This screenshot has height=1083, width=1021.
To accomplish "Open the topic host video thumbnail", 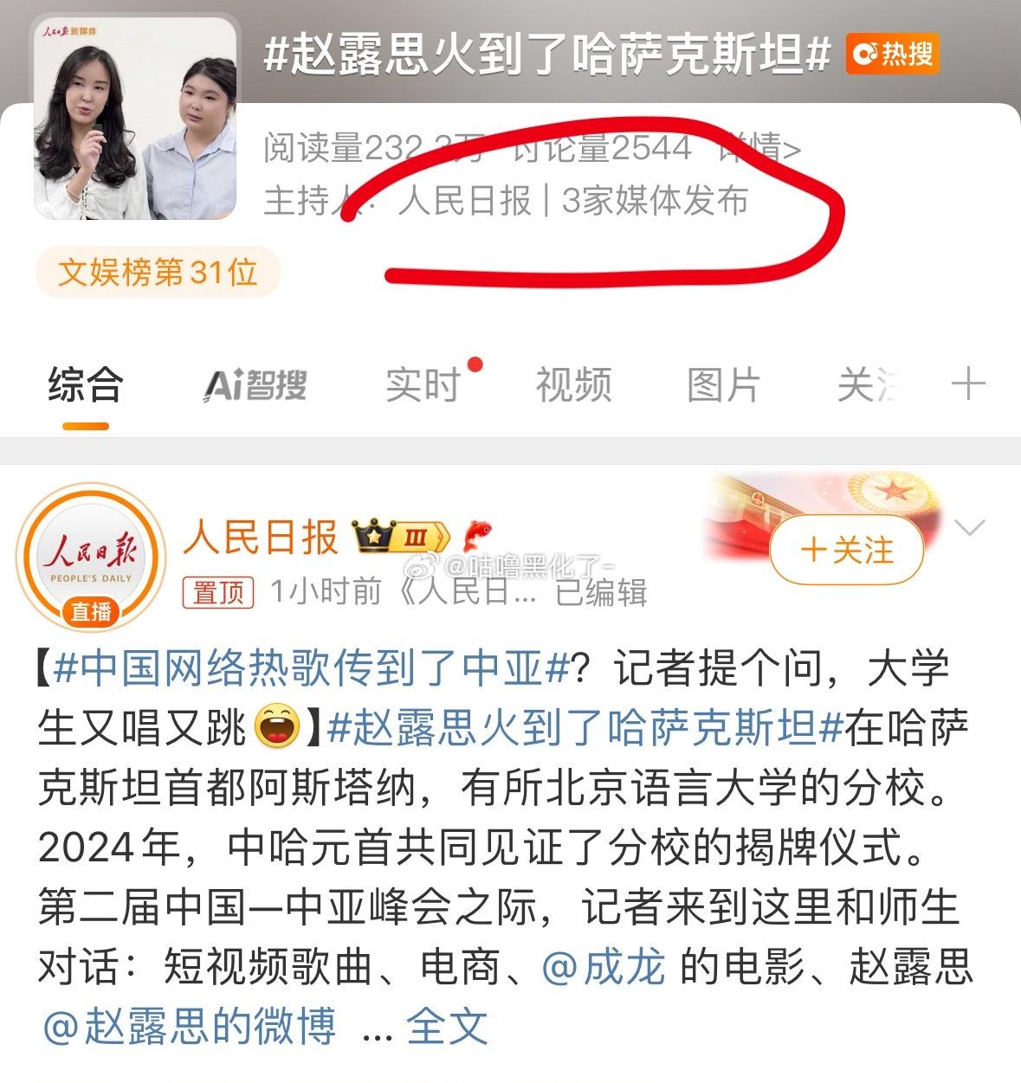I will [x=136, y=118].
